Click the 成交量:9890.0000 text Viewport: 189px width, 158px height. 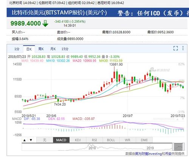(x=70, y=39)
